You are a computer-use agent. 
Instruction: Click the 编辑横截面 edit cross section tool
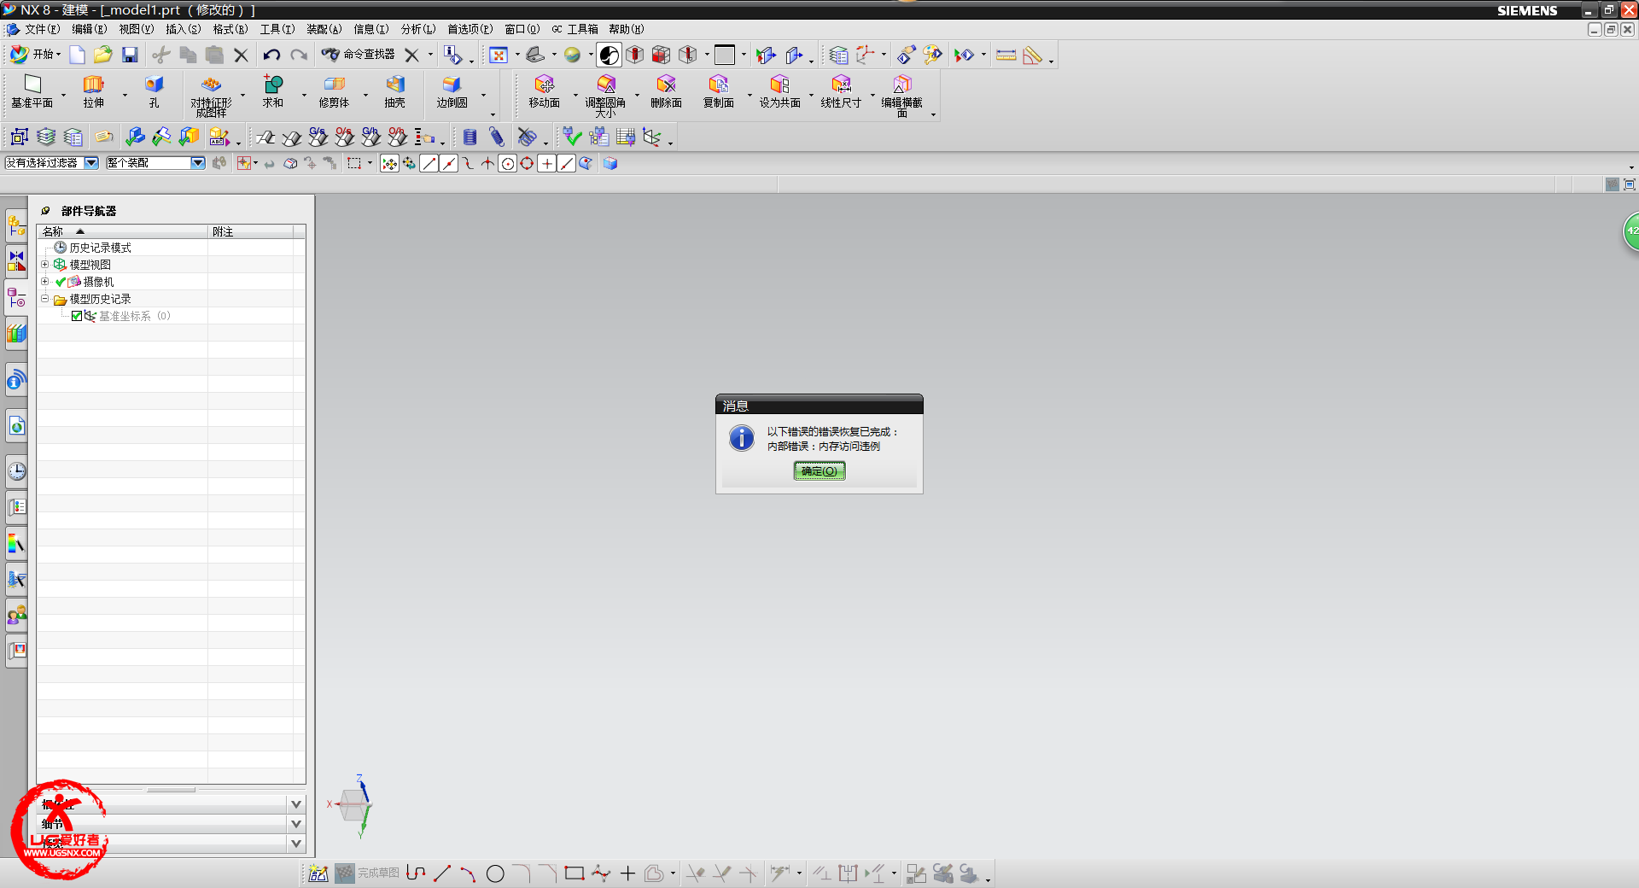click(901, 96)
